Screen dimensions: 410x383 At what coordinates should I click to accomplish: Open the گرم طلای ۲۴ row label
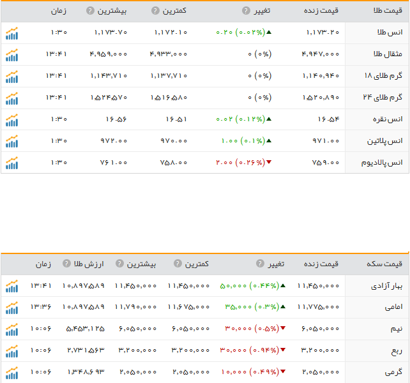tap(383, 98)
